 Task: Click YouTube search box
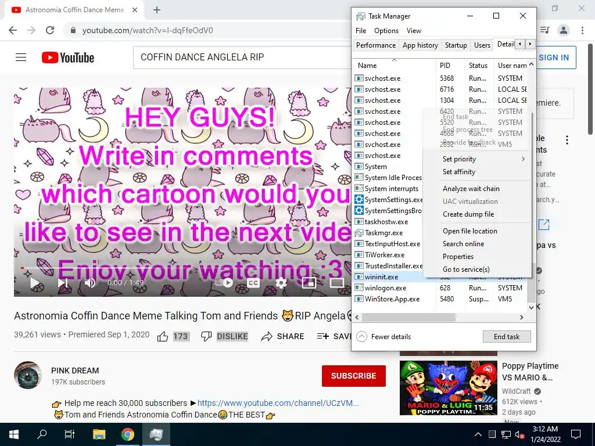click(x=243, y=57)
